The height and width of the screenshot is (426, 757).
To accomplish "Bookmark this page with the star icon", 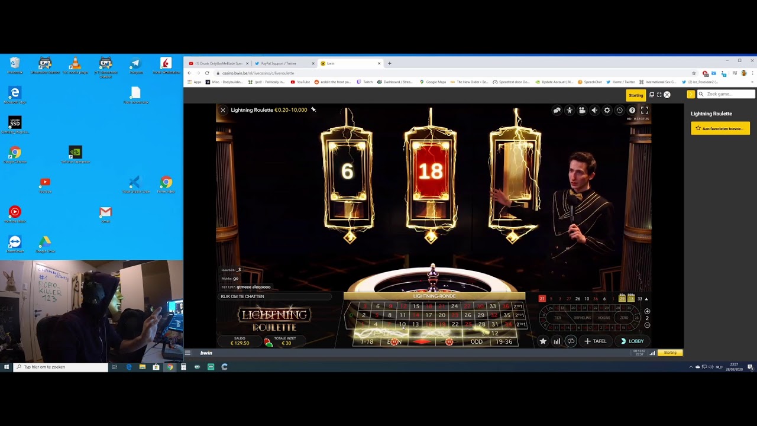I will [x=694, y=73].
